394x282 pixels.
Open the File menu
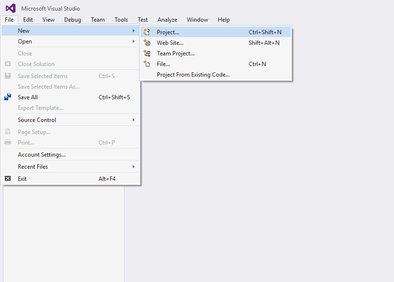point(9,20)
